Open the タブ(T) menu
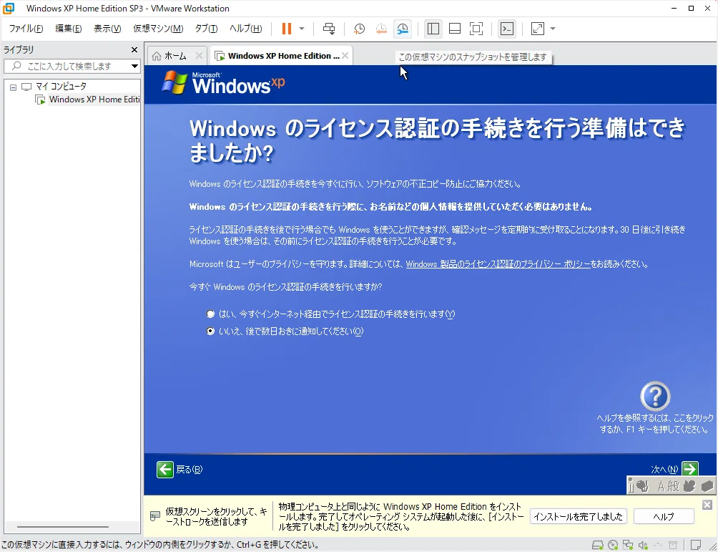This screenshot has width=718, height=552. pos(206,29)
